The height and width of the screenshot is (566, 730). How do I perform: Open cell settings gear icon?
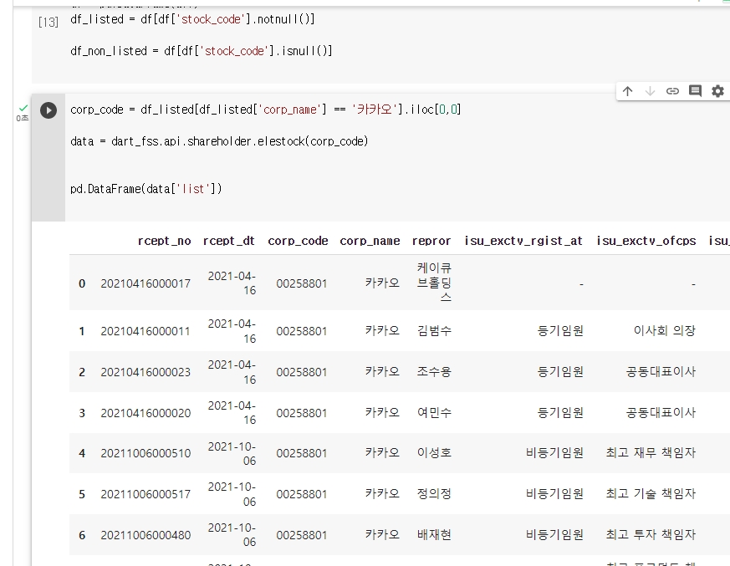coord(718,91)
